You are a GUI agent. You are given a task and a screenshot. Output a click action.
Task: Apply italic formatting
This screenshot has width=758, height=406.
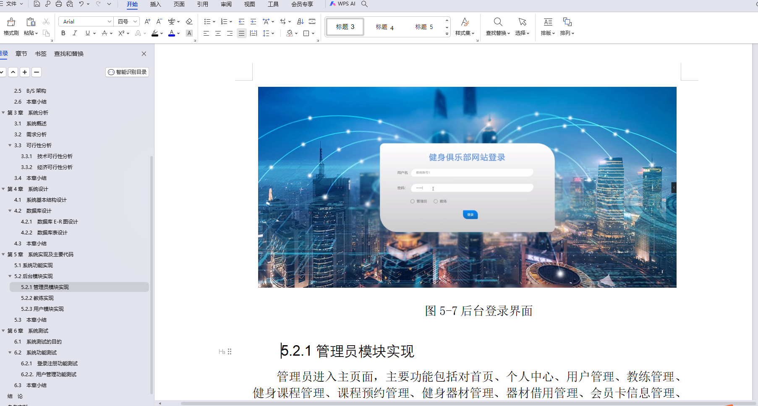tap(75, 33)
